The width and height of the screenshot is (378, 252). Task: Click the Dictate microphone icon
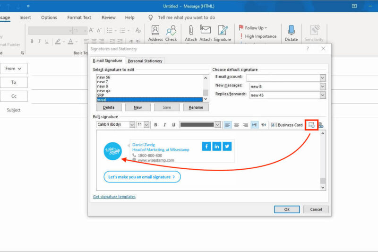point(291,33)
